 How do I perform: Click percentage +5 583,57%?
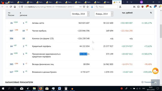(x=147, y=54)
